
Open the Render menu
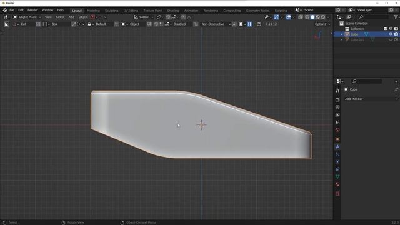coord(32,10)
